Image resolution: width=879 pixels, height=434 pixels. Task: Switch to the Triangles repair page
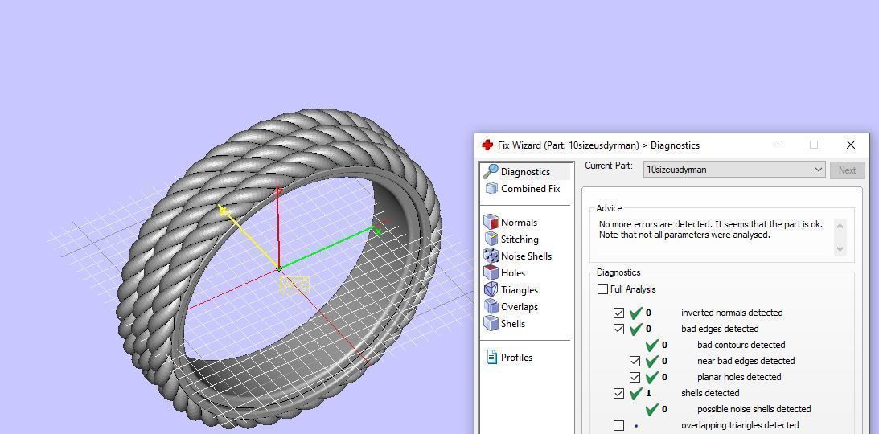click(519, 289)
